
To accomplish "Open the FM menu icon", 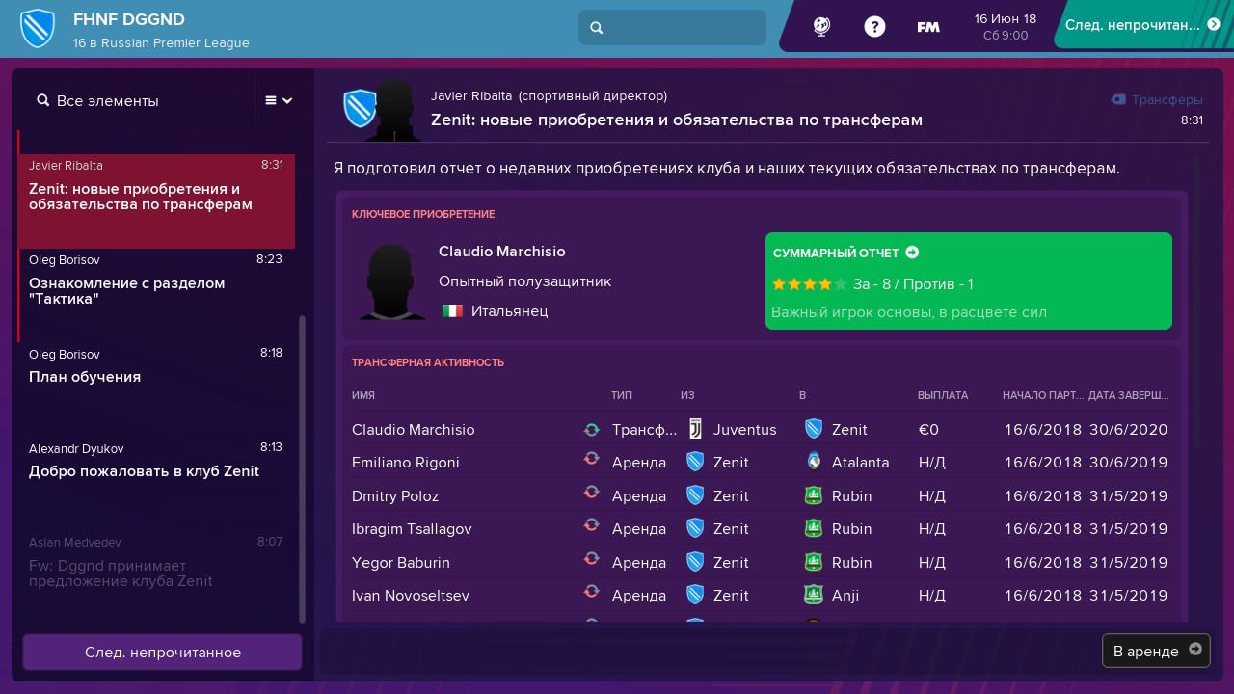I will click(x=928, y=27).
